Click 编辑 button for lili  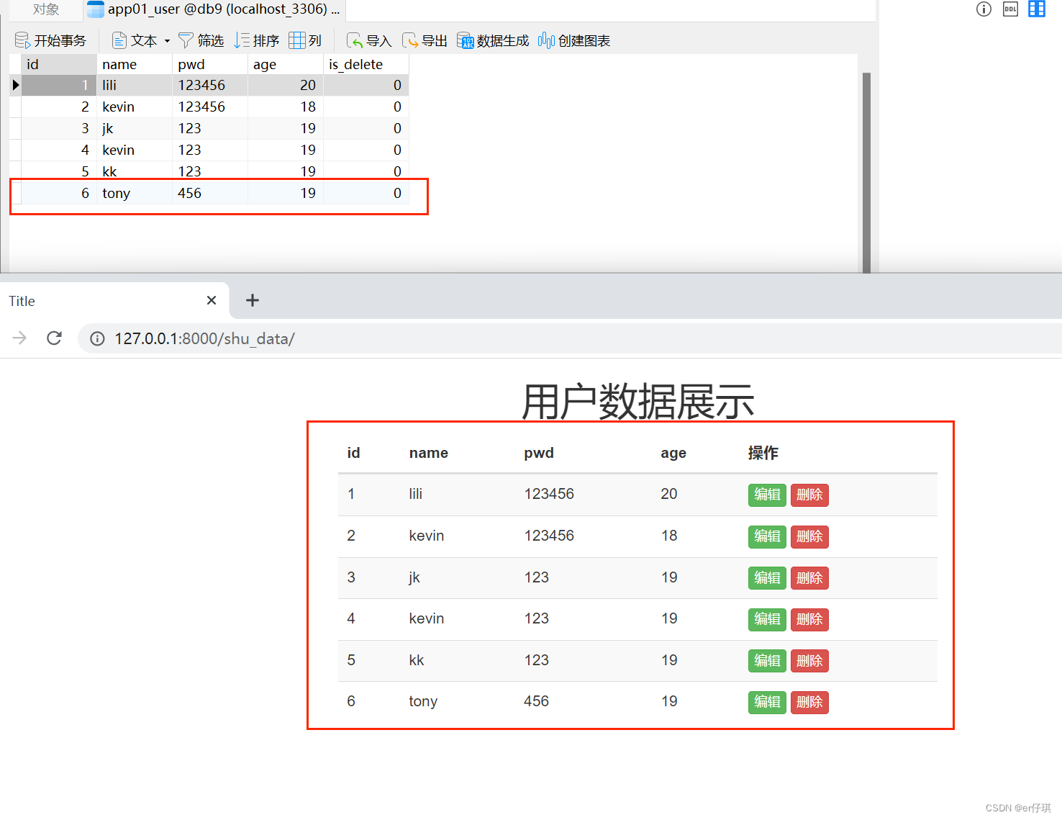tap(767, 495)
